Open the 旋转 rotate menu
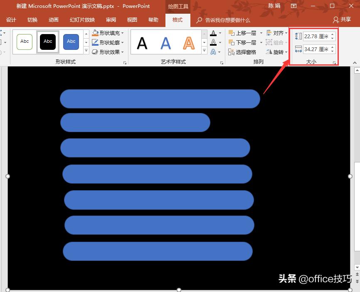The height and width of the screenshot is (292, 360). (x=277, y=52)
